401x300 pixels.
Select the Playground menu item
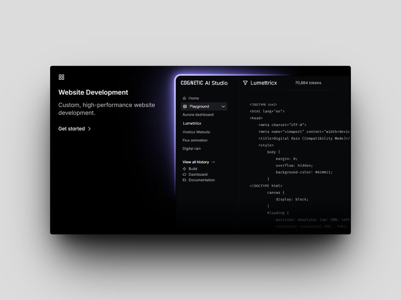coord(204,106)
